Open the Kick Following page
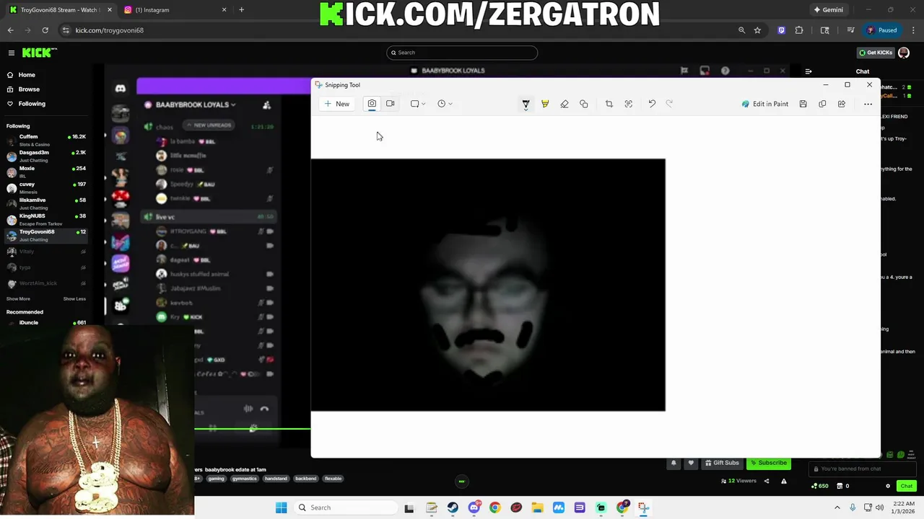Viewport: 924px width, 519px height. 32,104
